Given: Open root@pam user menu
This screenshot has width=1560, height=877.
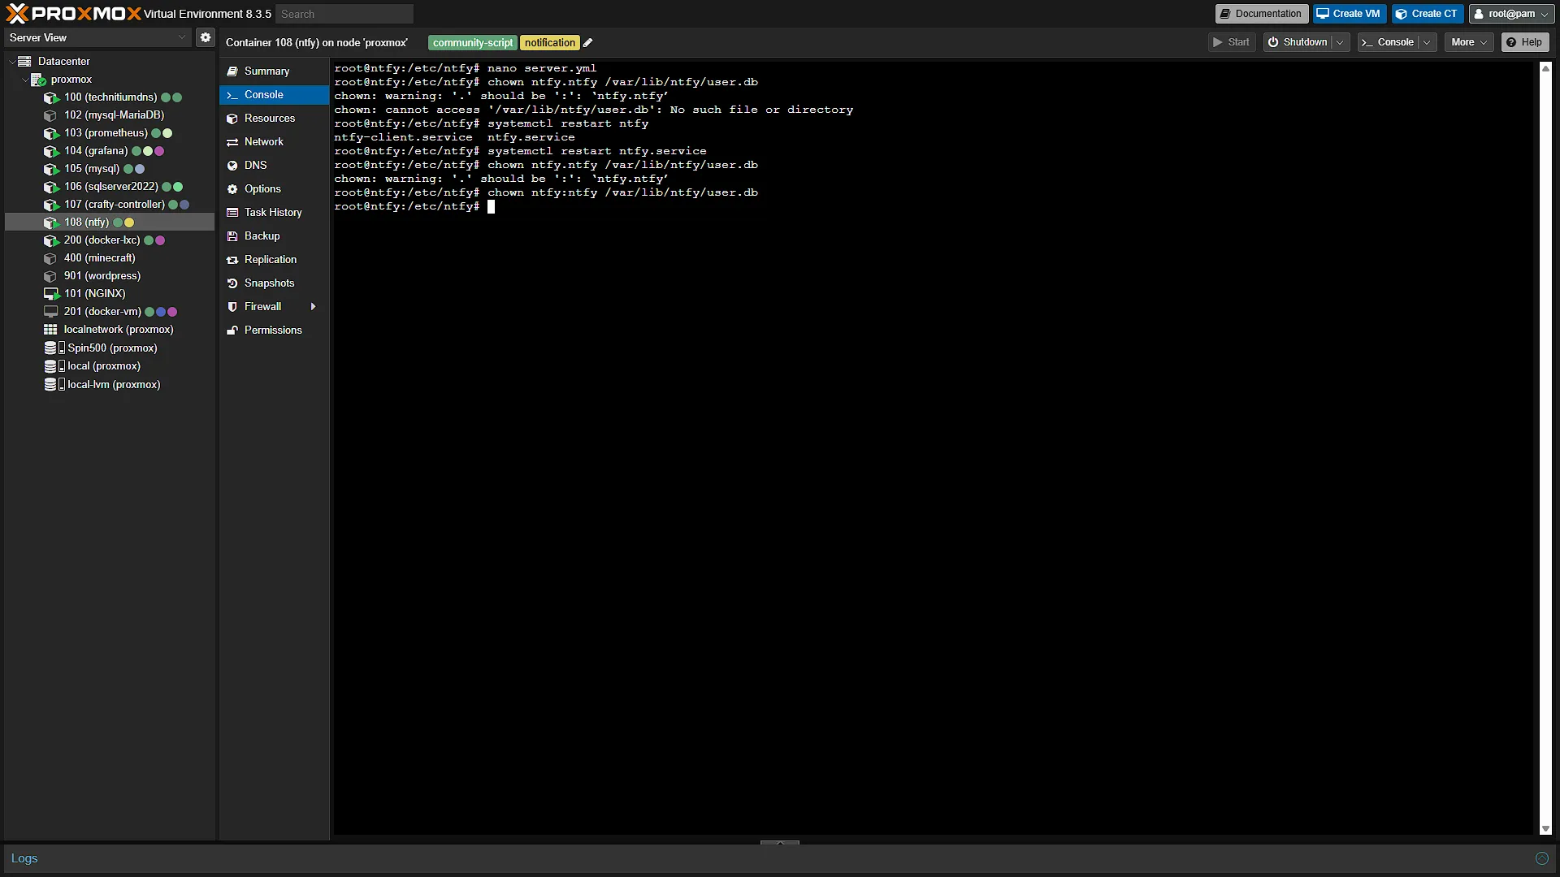Looking at the screenshot, I should 1511,14.
